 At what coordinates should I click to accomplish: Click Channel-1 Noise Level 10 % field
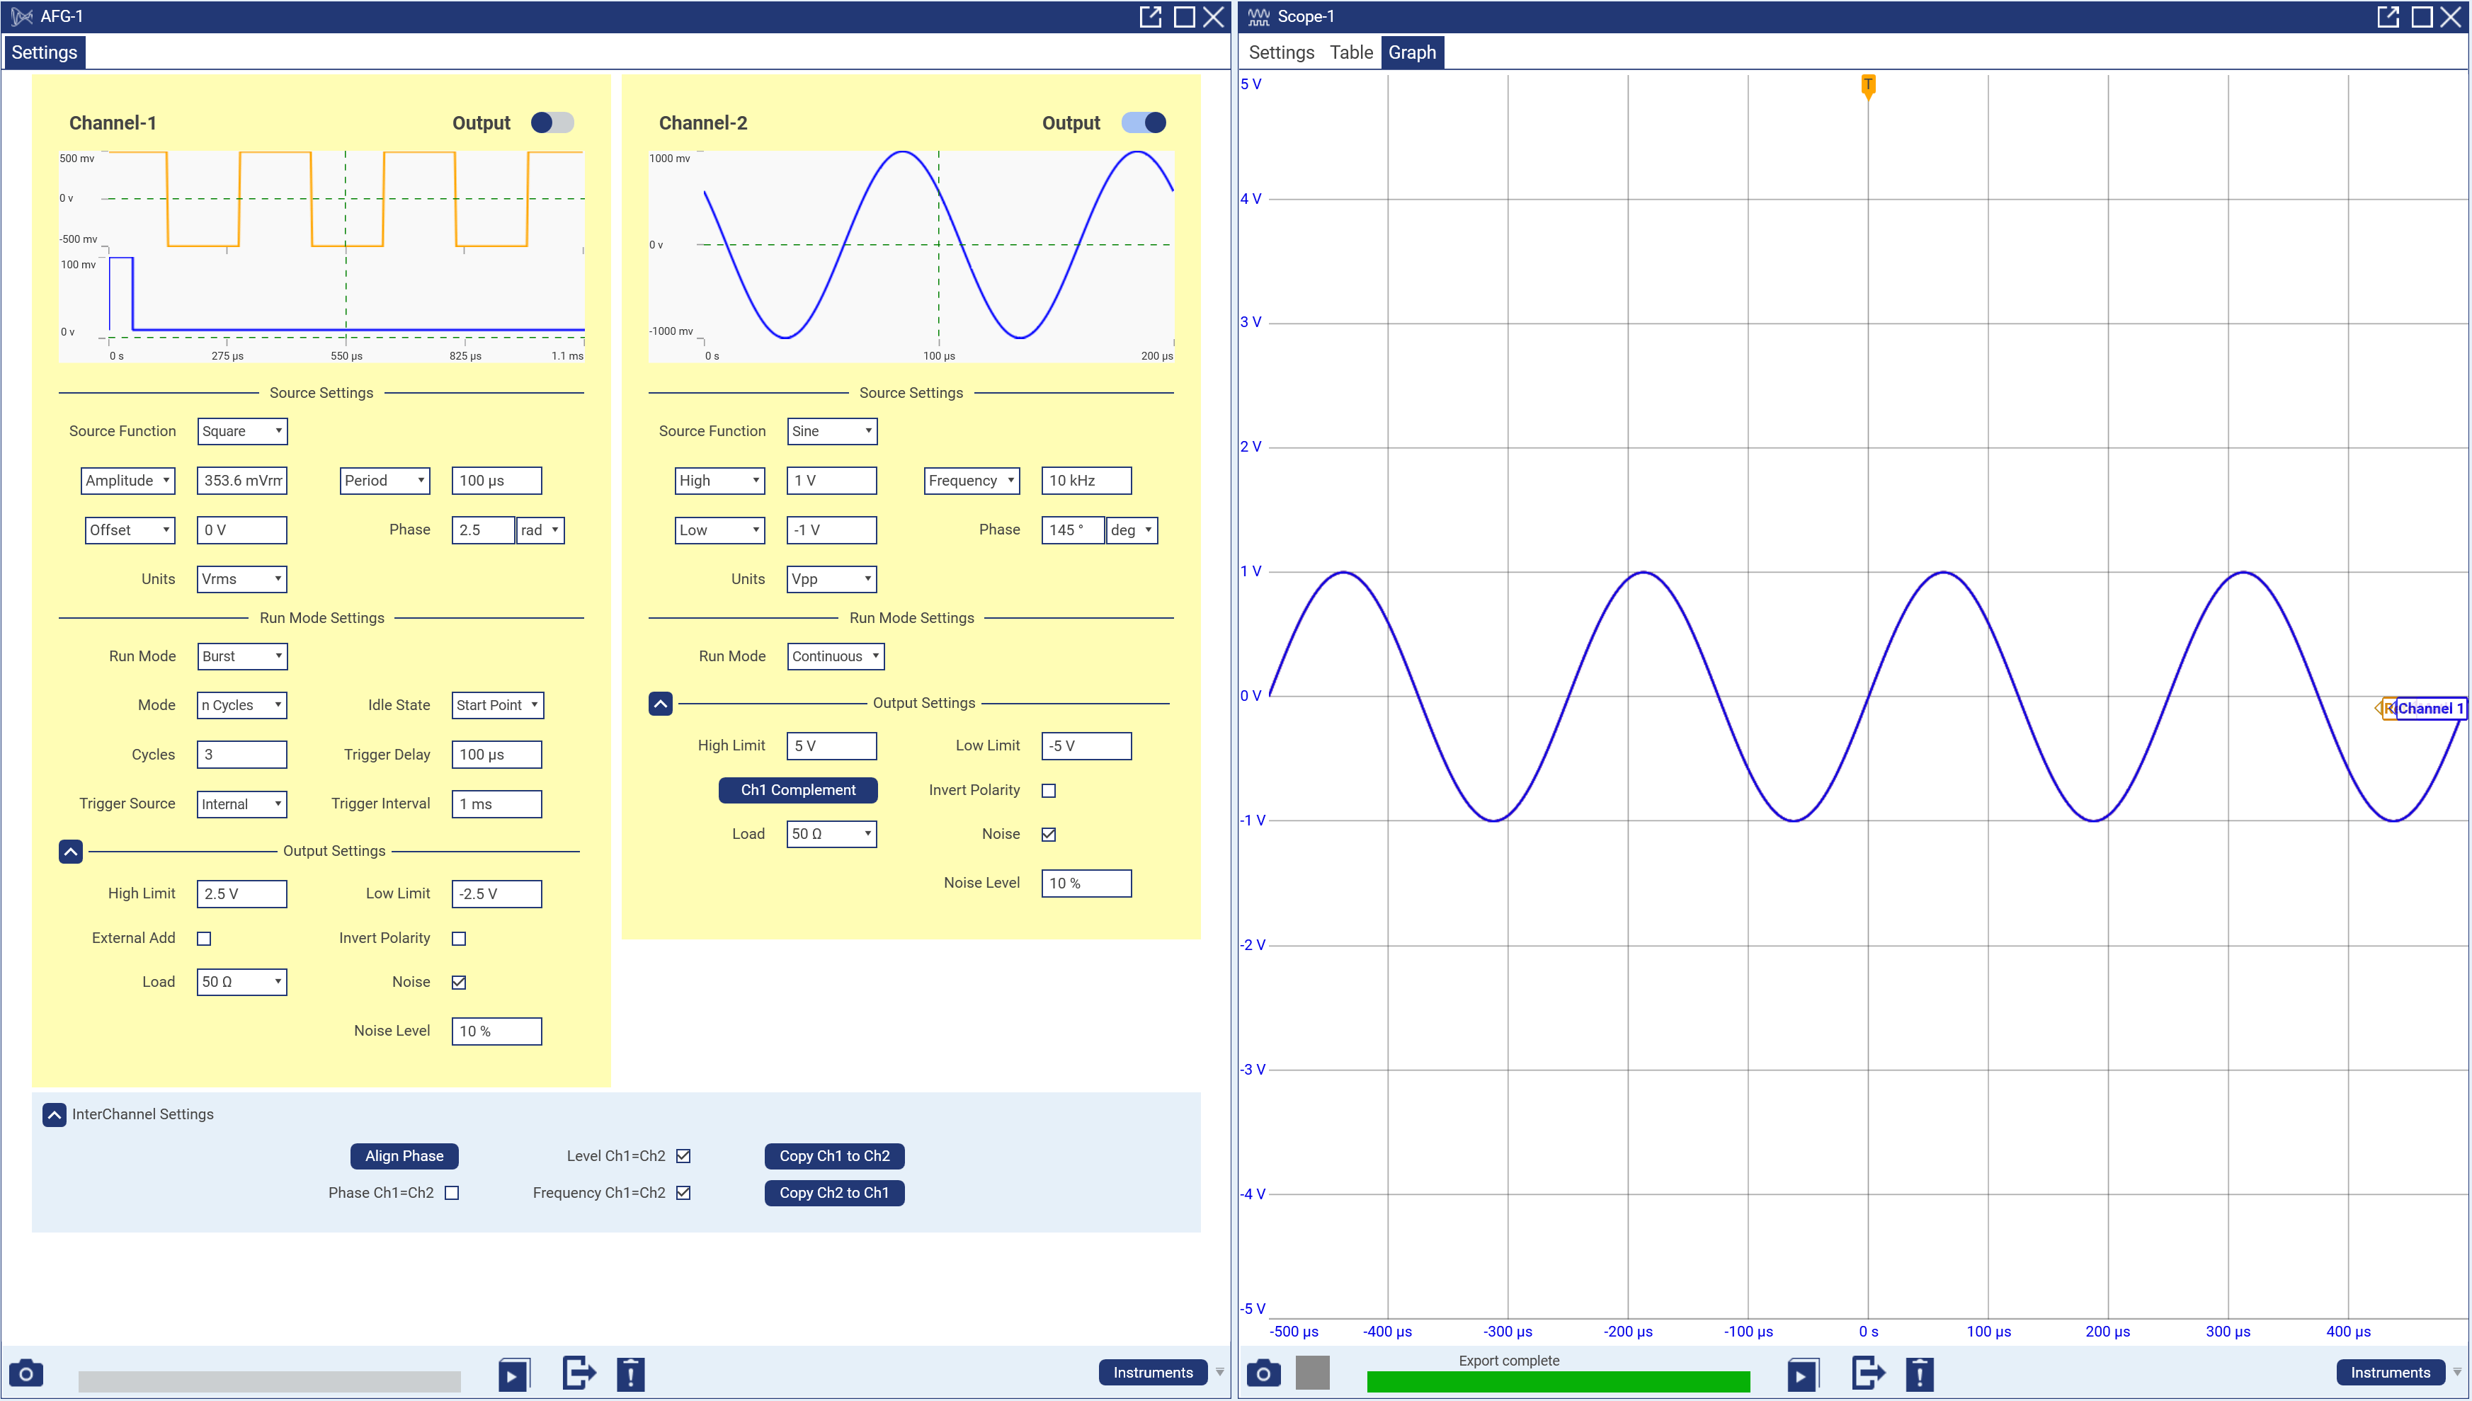pyautogui.click(x=496, y=1031)
